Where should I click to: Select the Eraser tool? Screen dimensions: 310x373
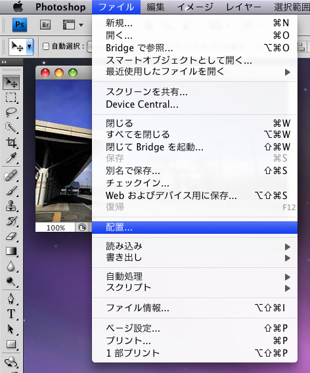[x=11, y=236]
